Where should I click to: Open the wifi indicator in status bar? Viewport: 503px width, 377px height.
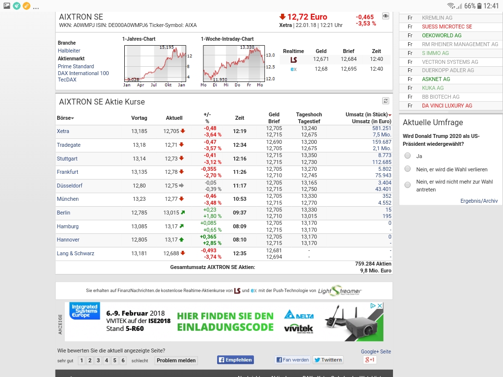[451, 6]
